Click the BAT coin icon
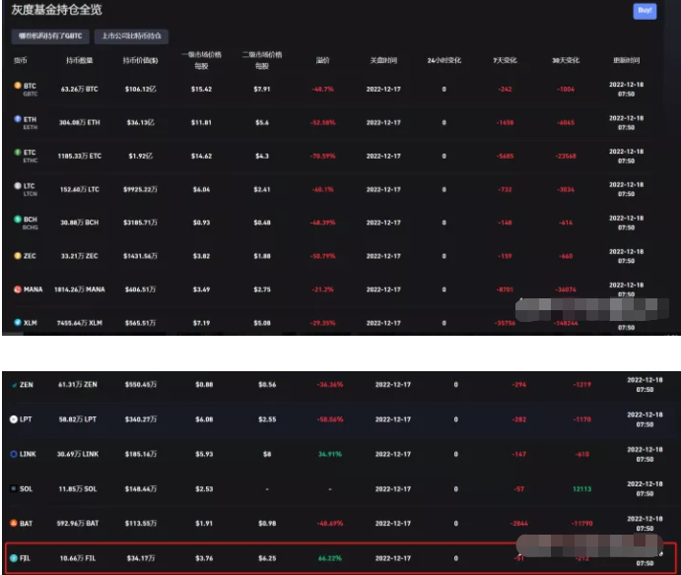 (x=14, y=523)
